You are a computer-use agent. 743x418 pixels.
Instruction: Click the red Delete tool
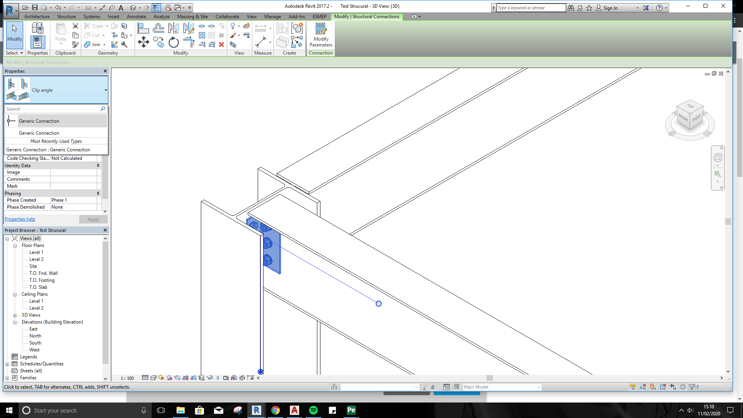point(221,45)
